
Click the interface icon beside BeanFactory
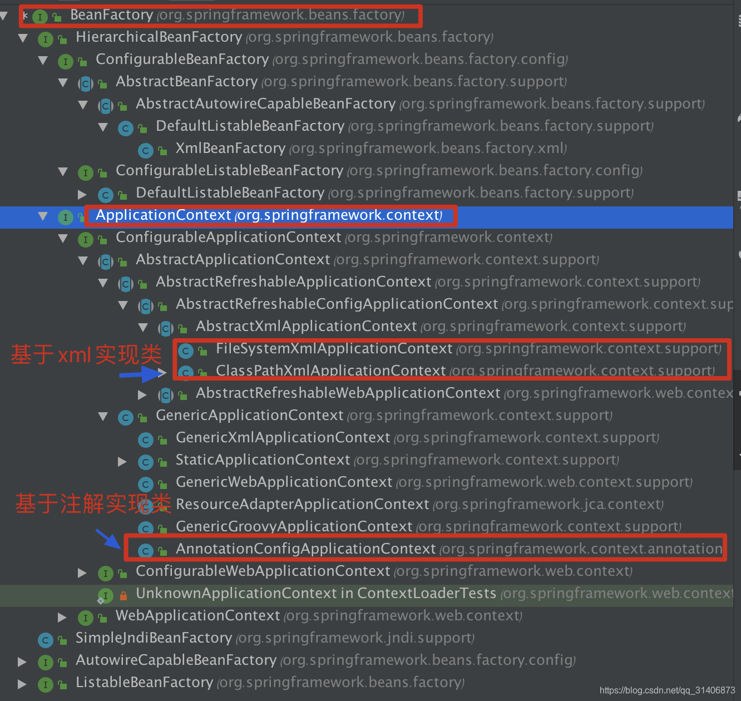[39, 17]
